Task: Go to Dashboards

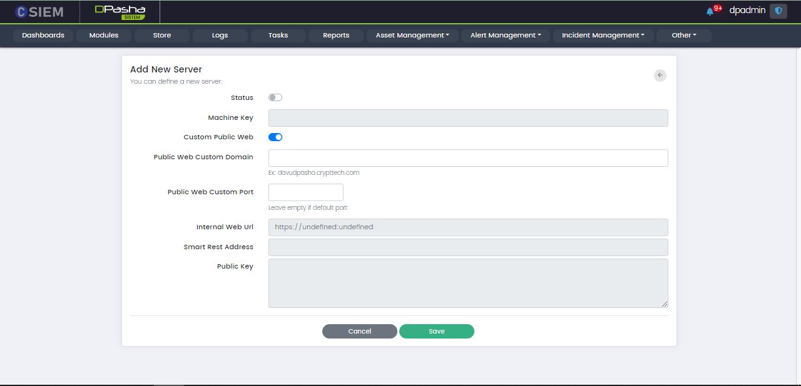Action: click(43, 36)
